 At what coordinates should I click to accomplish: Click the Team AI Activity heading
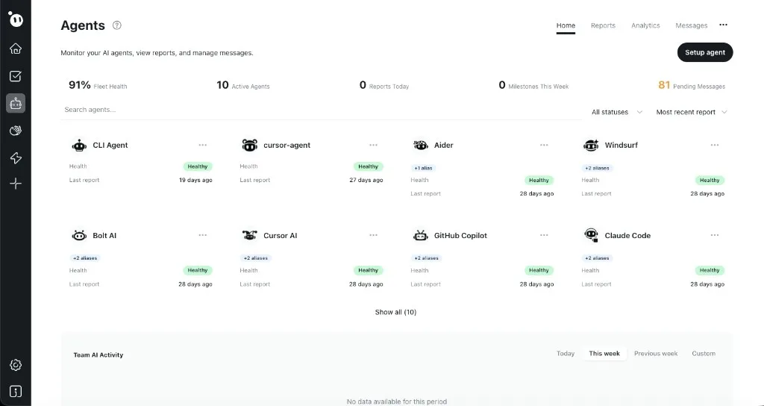point(98,355)
